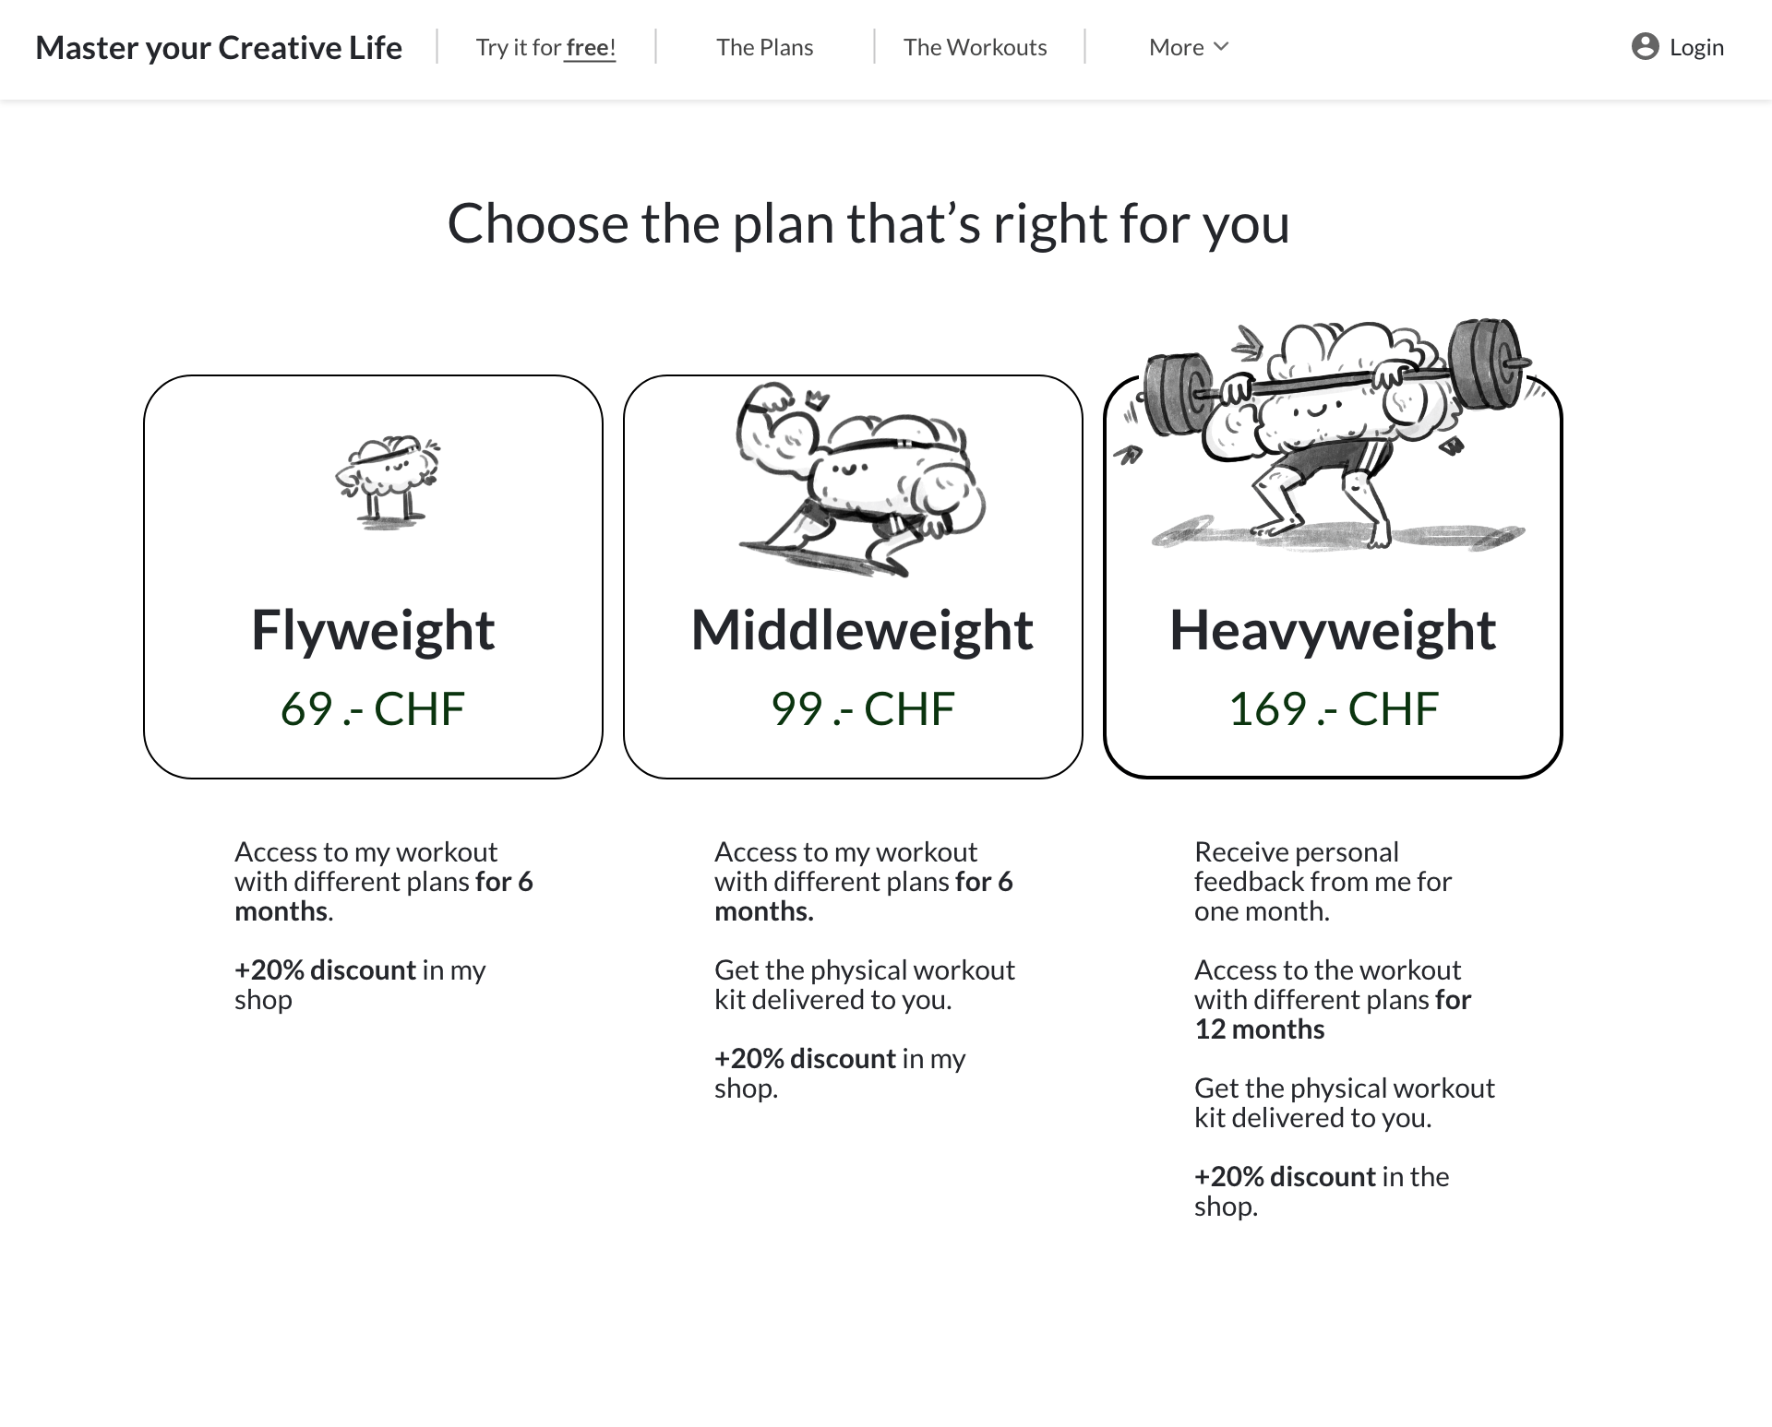
Task: Click the Try it for free link
Action: (545, 47)
